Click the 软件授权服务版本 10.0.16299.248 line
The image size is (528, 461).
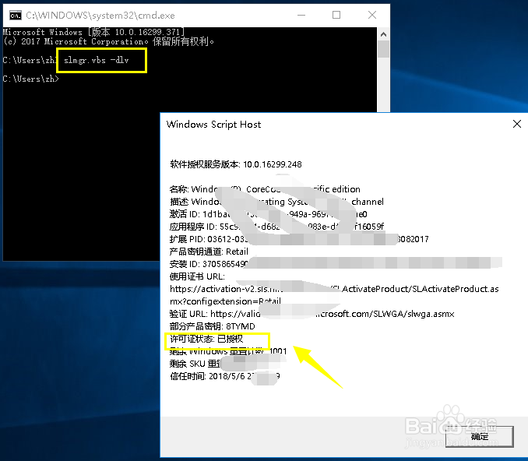pyautogui.click(x=236, y=164)
